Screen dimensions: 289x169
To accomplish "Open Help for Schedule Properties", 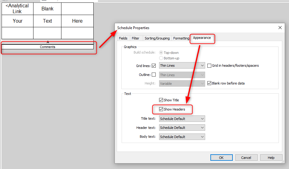I will (271, 158).
